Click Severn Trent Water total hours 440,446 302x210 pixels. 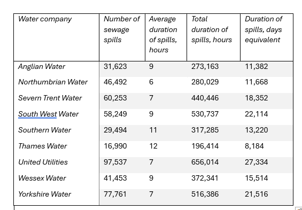click(x=205, y=98)
